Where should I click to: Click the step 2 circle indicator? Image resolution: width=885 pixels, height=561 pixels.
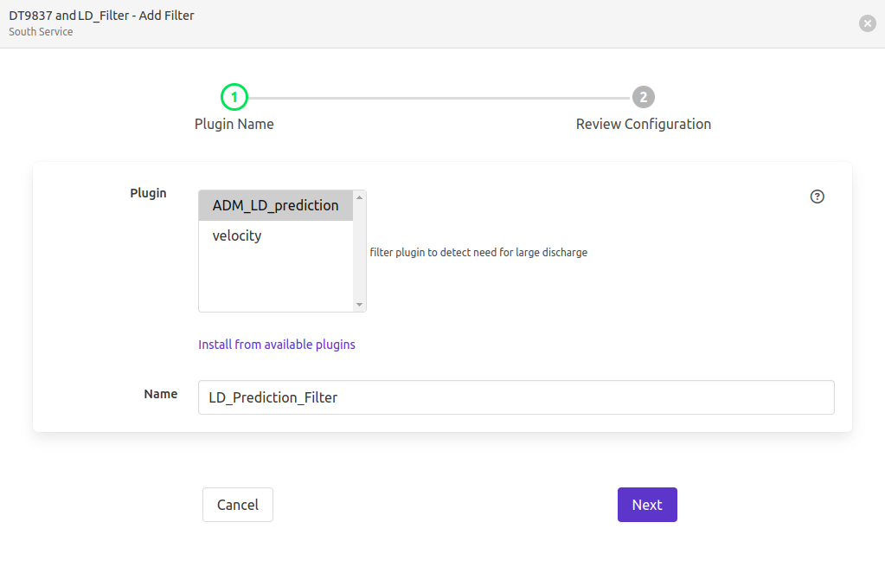click(643, 98)
